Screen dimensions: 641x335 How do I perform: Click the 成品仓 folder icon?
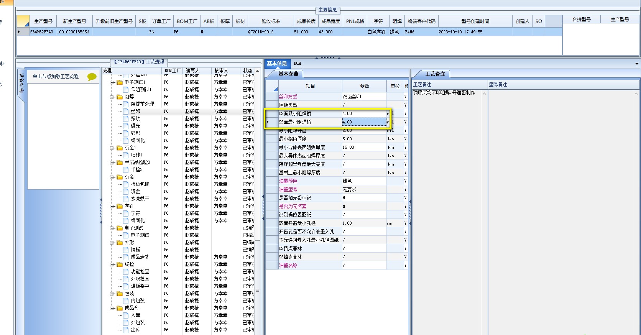pyautogui.click(x=120, y=308)
